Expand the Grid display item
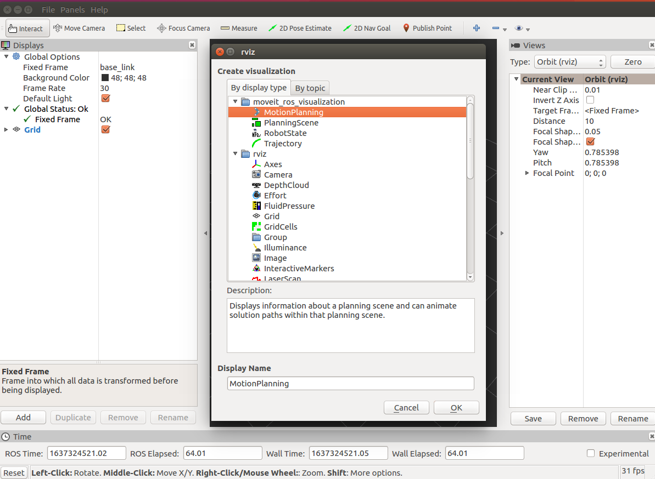Viewport: 655px width, 479px height. point(5,129)
